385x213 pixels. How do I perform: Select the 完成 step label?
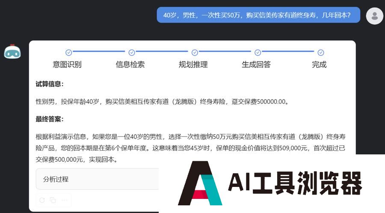coord(319,65)
